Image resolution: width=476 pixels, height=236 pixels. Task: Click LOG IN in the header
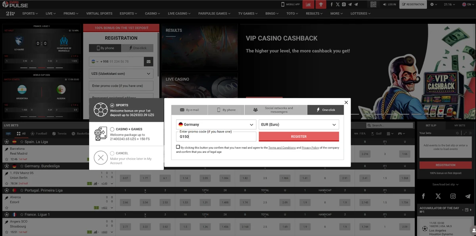click(389, 4)
